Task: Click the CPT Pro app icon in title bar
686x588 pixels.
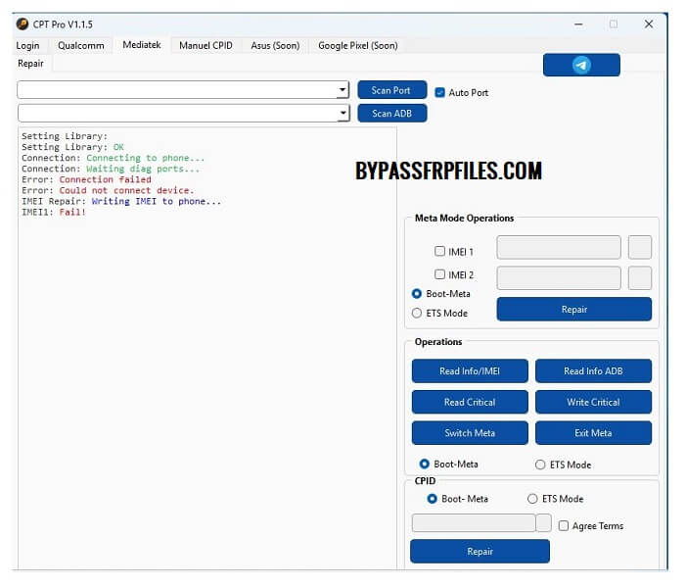Action: [22, 24]
